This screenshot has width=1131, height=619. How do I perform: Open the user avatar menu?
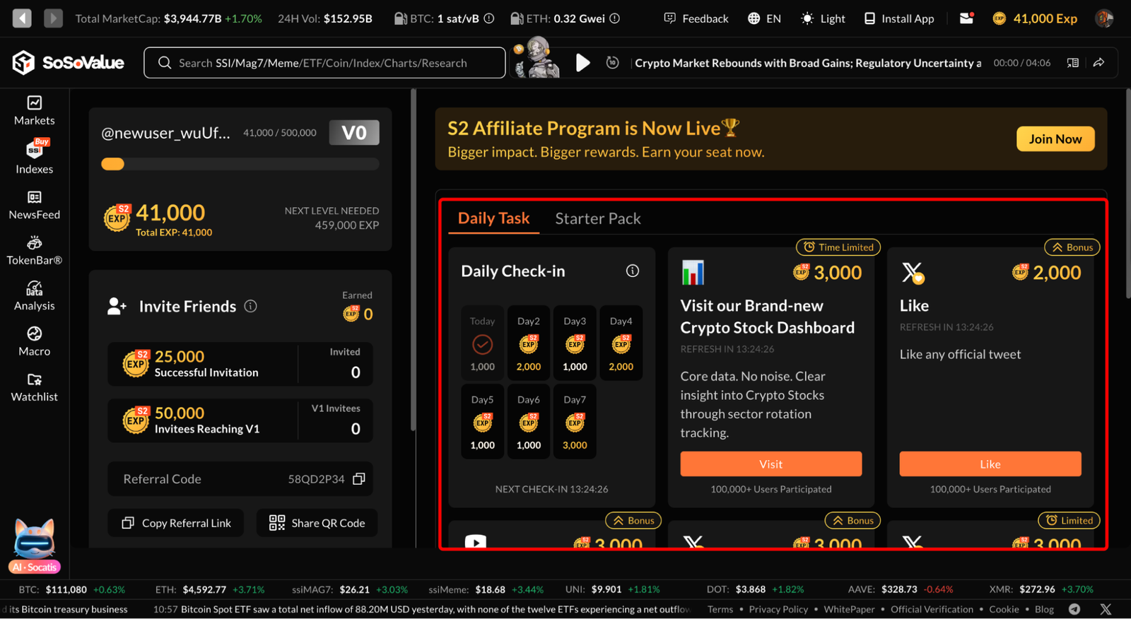pos(1104,18)
